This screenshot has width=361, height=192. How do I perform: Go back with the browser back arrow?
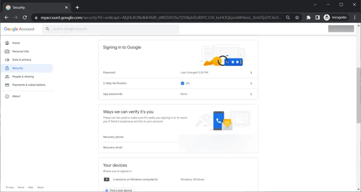click(6, 18)
